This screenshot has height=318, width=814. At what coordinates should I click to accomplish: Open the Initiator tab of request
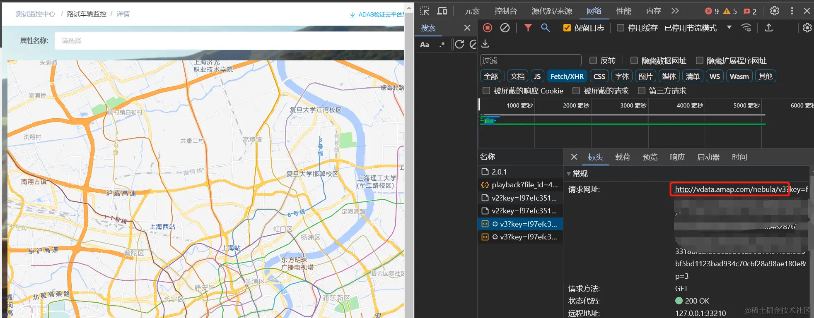click(x=708, y=157)
